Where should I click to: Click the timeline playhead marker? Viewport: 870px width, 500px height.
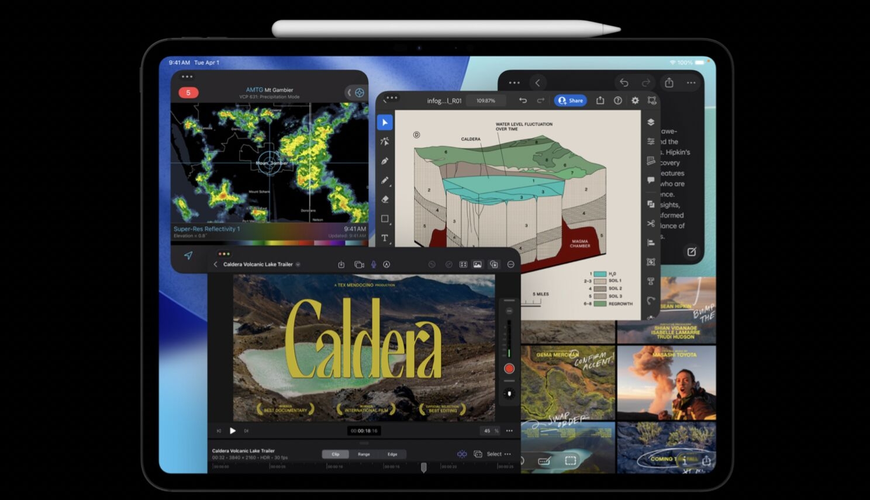(424, 467)
